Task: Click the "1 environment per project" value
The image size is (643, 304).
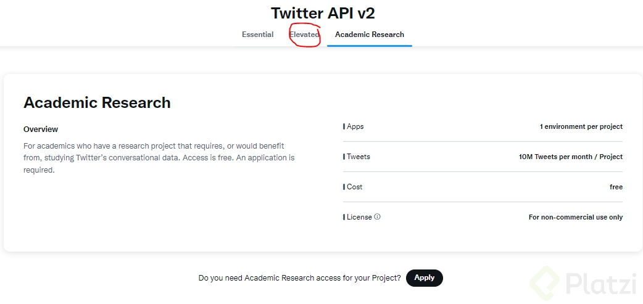Action: click(581, 126)
